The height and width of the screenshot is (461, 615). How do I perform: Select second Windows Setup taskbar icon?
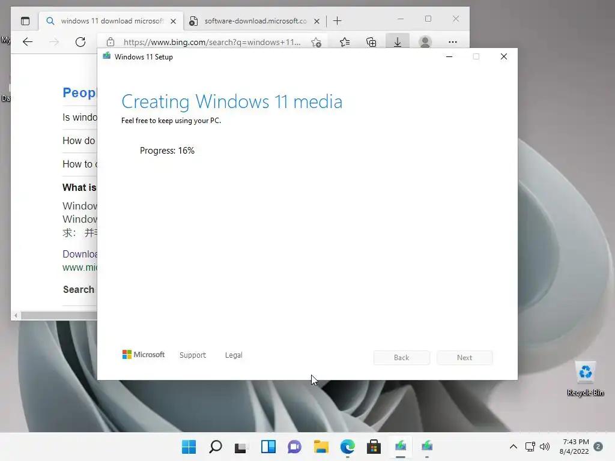(x=427, y=447)
